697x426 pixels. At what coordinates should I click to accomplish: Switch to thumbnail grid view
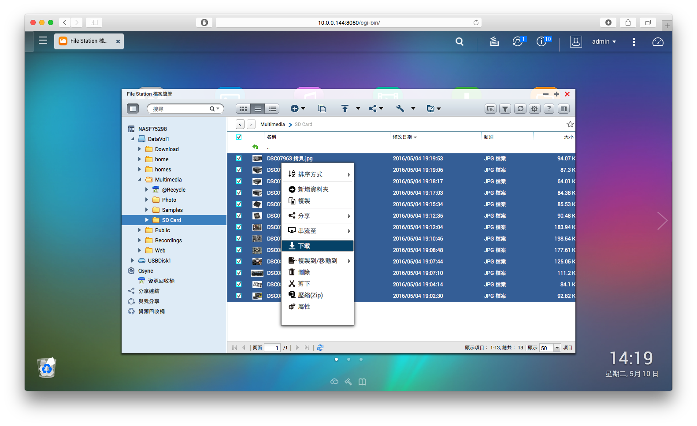[243, 109]
